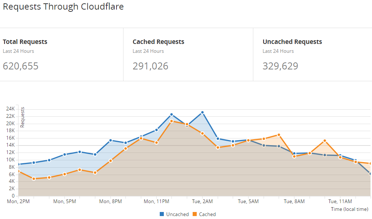
Task: Click the 12K y-axis label
Action: tap(10, 153)
